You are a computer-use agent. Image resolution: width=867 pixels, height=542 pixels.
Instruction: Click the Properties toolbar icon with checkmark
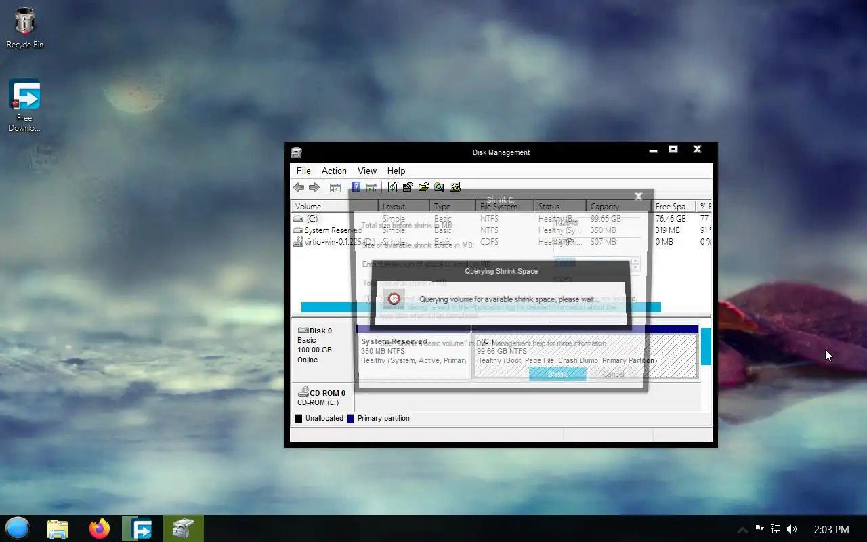408,188
